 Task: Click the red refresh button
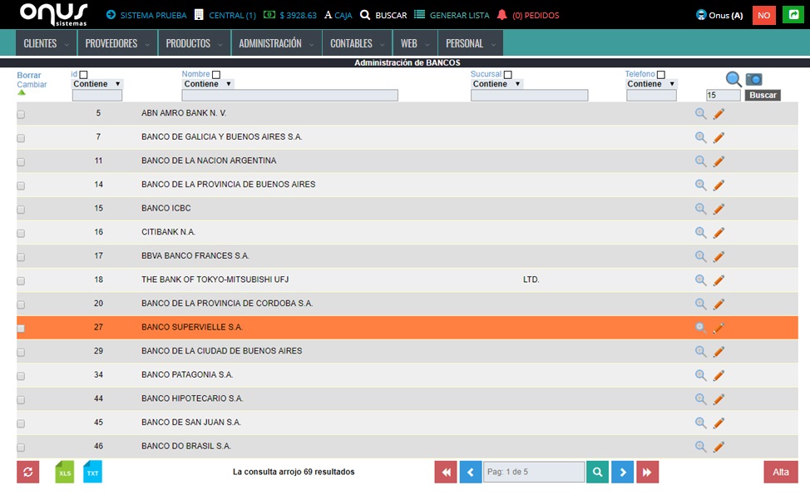point(28,472)
